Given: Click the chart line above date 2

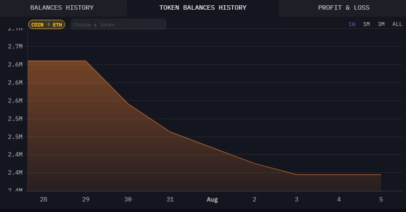Looking at the screenshot, I should pos(255,164).
